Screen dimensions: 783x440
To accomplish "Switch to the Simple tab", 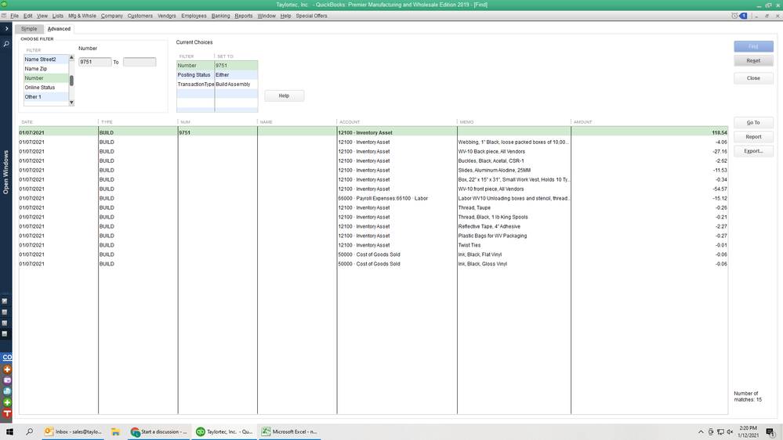I will (x=29, y=29).
